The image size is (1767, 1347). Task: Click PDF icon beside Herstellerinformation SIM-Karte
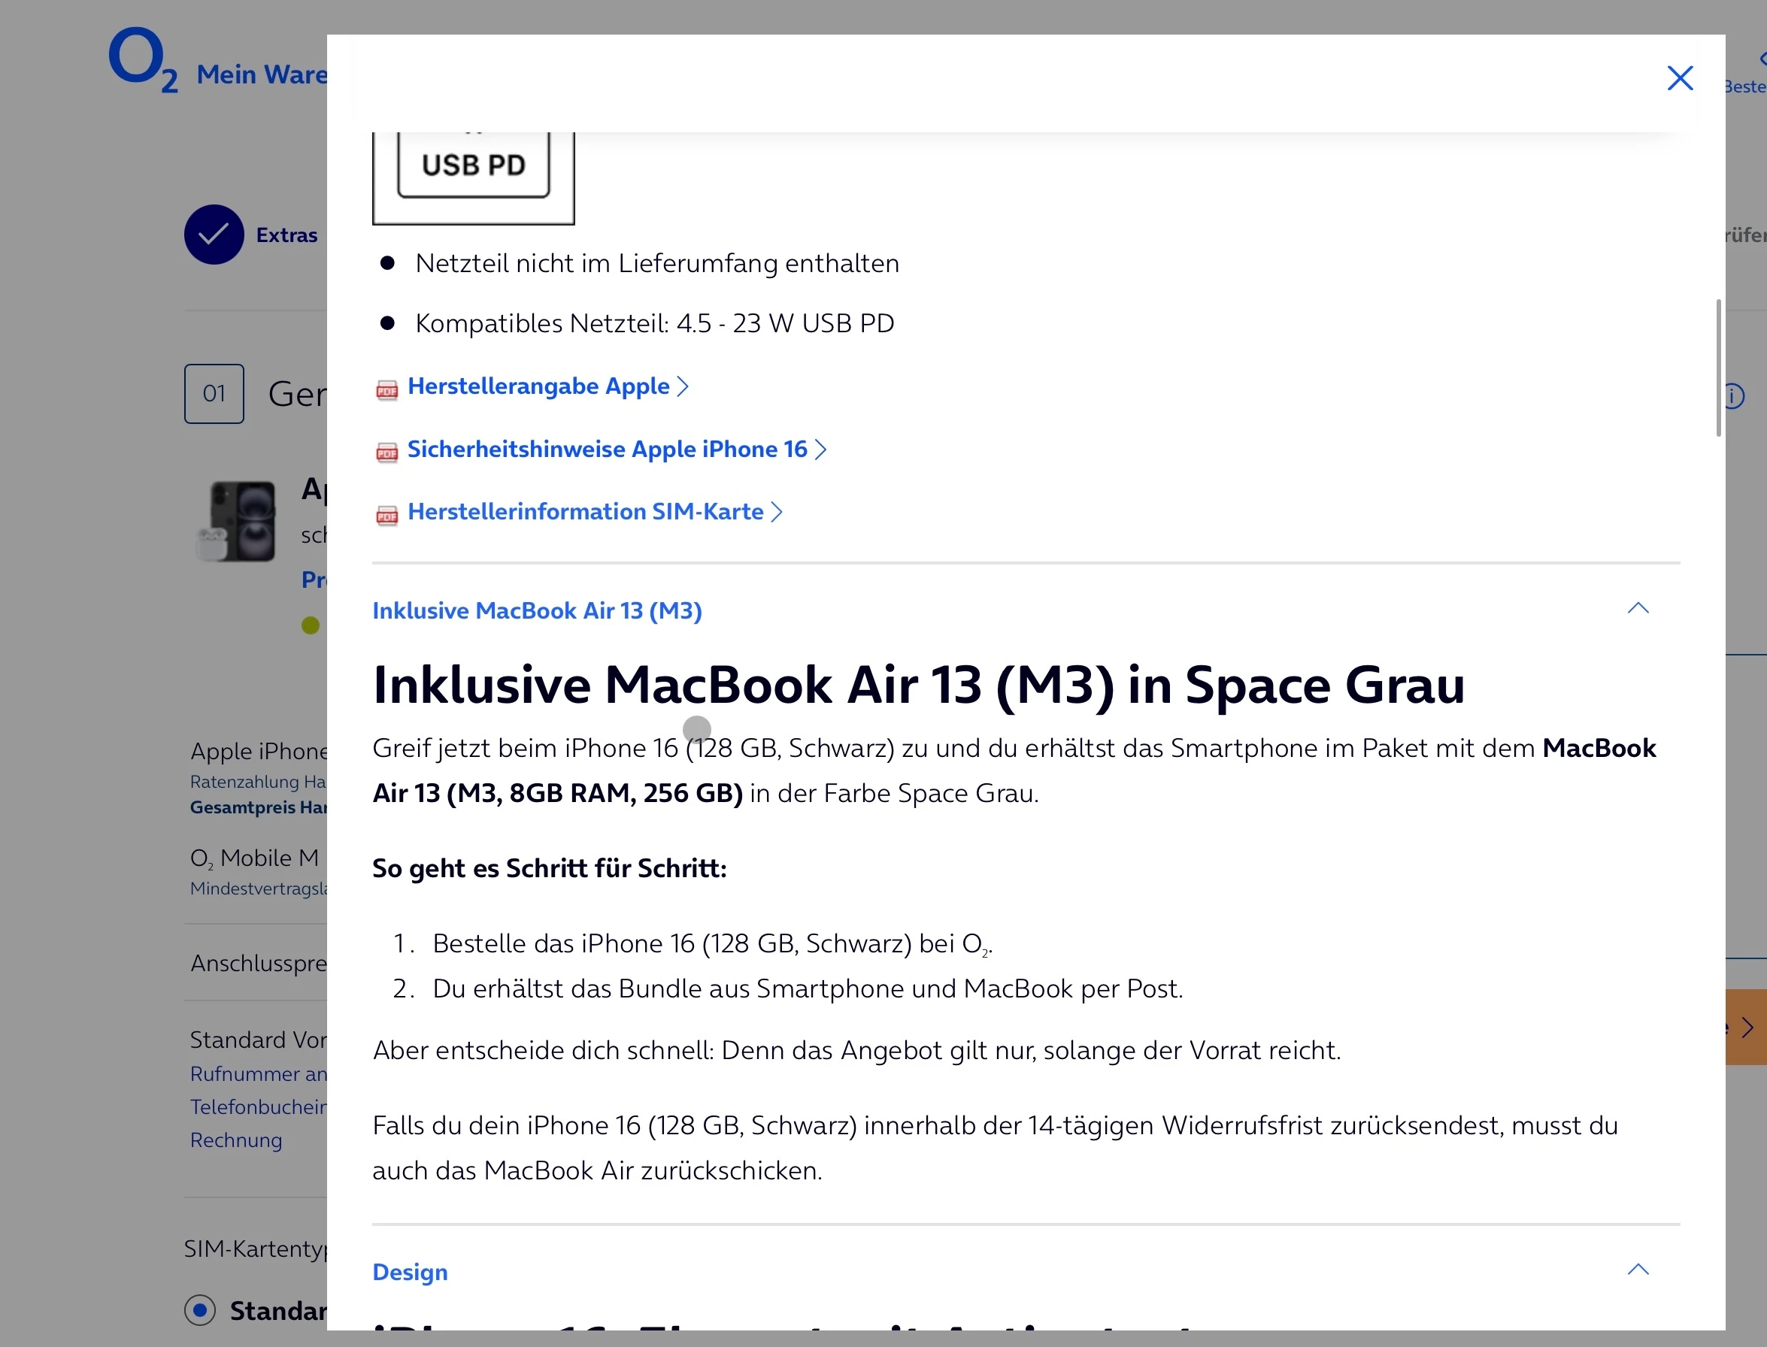387,515
